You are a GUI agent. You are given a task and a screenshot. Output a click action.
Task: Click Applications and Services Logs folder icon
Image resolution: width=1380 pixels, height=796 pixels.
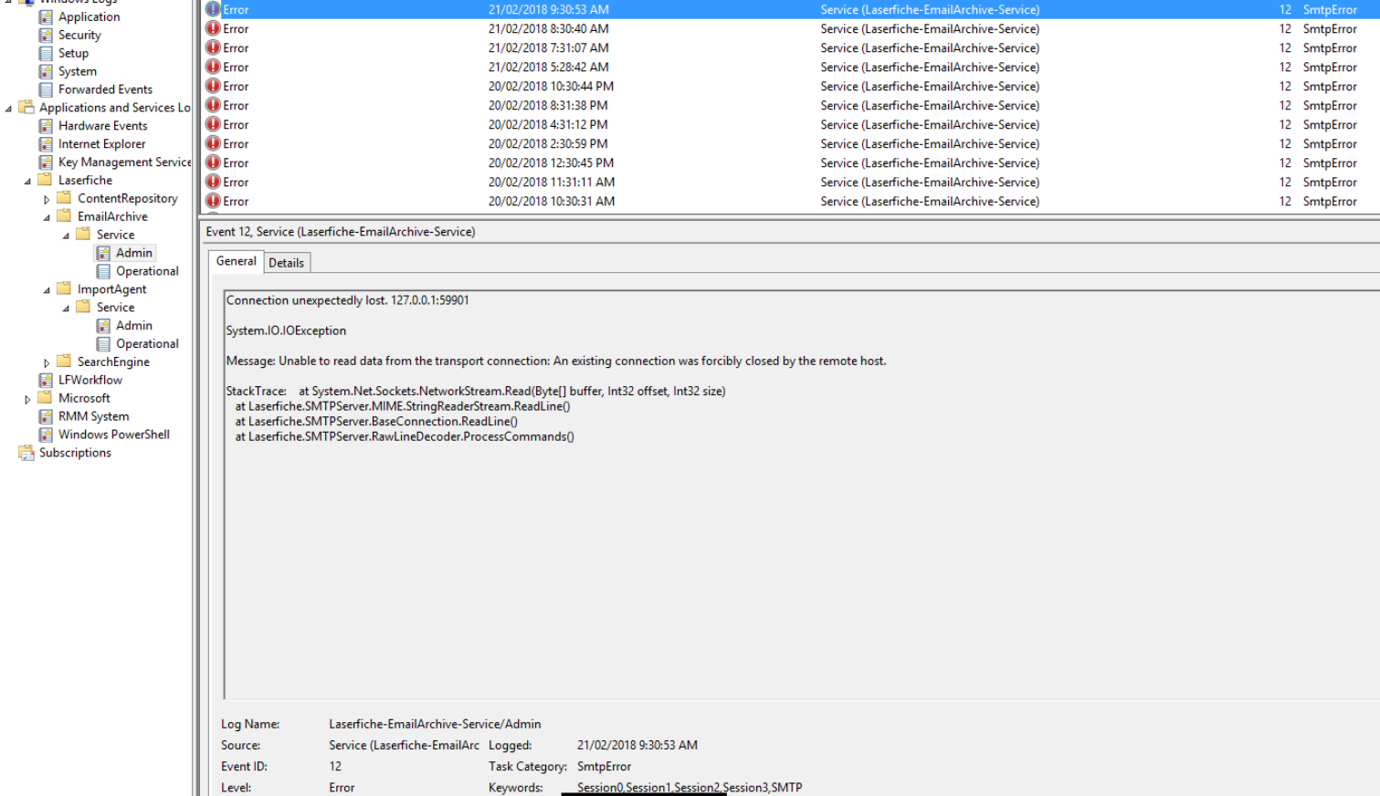tap(26, 107)
